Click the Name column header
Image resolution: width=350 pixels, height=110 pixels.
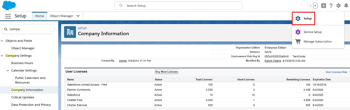(x=70, y=80)
